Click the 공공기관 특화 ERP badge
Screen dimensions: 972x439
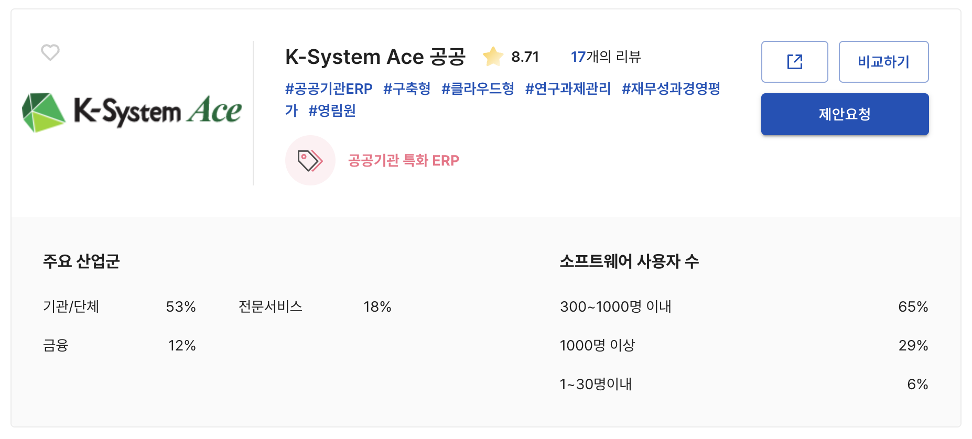pos(403,160)
